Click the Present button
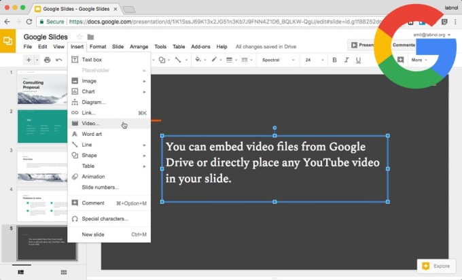Image resolution: width=462 pixels, height=280 pixels. (362, 45)
